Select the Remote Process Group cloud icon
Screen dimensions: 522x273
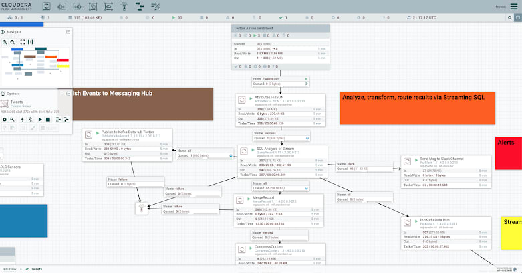[108, 6]
